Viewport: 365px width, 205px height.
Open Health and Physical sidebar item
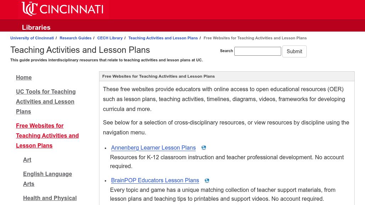coord(50,198)
